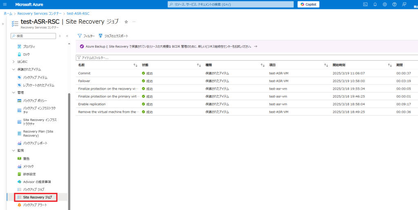Viewport: 418px width, 210px height.
Task: Open the settings gear icon
Action: click(385, 4)
